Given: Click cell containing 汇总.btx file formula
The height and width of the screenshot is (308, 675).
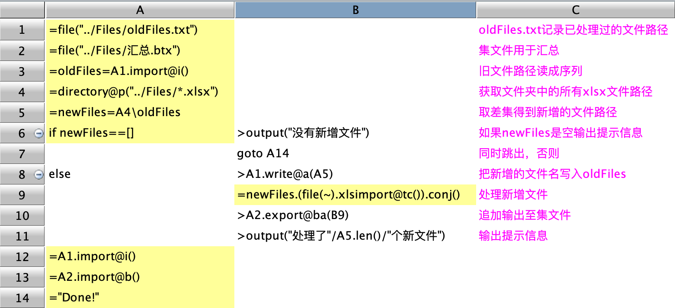Looking at the screenshot, I should (140, 51).
